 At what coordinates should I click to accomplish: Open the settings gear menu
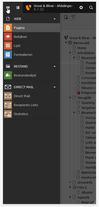(81, 7)
